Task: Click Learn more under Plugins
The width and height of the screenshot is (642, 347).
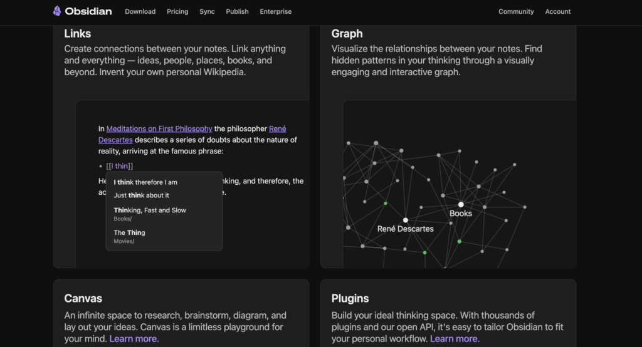Action: [x=455, y=339]
